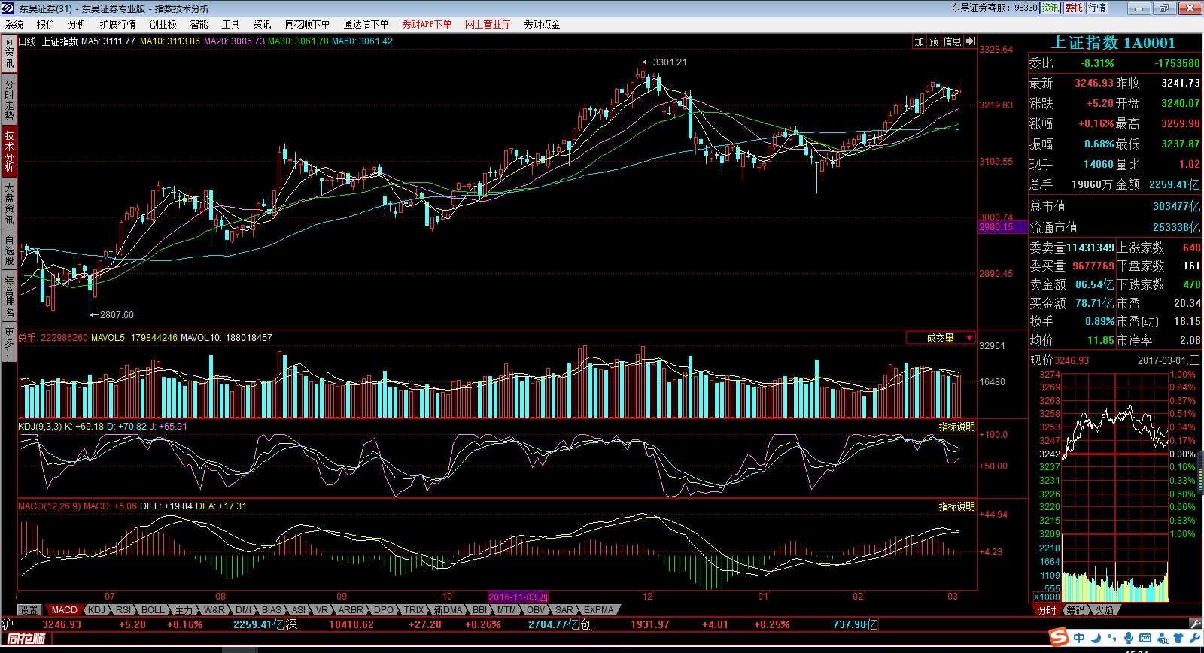Switch to the KDJ indicator tab
Image resolution: width=1204 pixels, height=653 pixels.
(x=96, y=610)
